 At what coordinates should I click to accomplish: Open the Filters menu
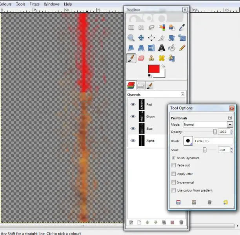point(35,4)
